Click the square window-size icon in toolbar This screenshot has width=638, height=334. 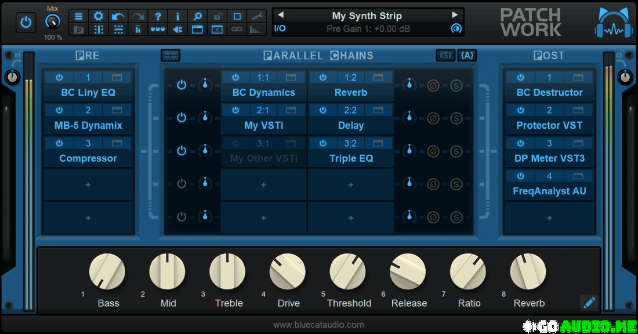[x=237, y=16]
